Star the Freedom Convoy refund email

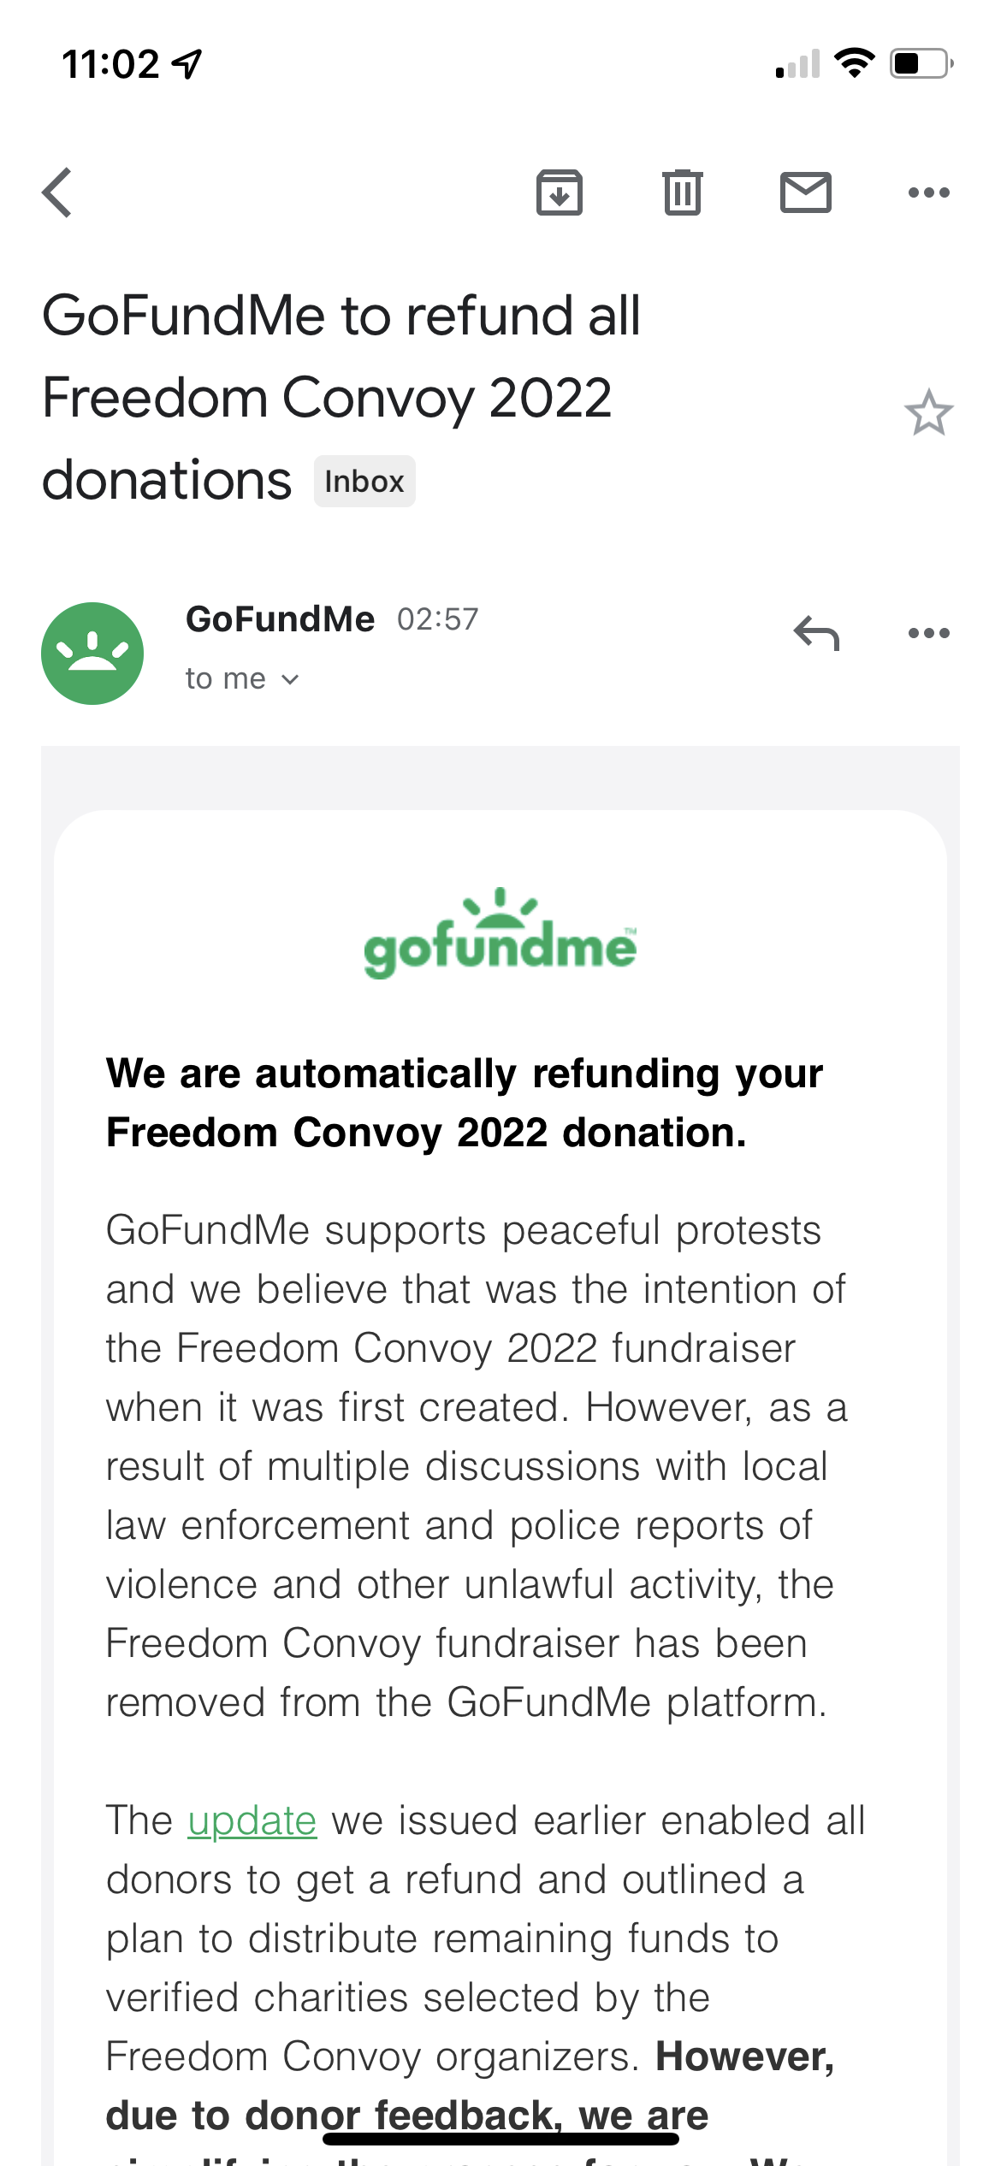point(928,412)
